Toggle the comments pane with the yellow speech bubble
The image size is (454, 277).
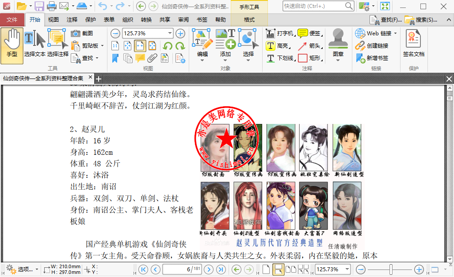click(140, 58)
